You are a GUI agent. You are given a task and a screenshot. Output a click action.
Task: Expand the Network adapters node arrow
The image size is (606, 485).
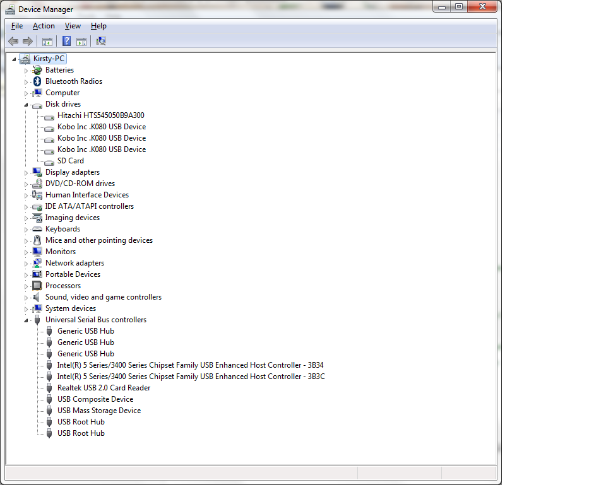point(27,264)
